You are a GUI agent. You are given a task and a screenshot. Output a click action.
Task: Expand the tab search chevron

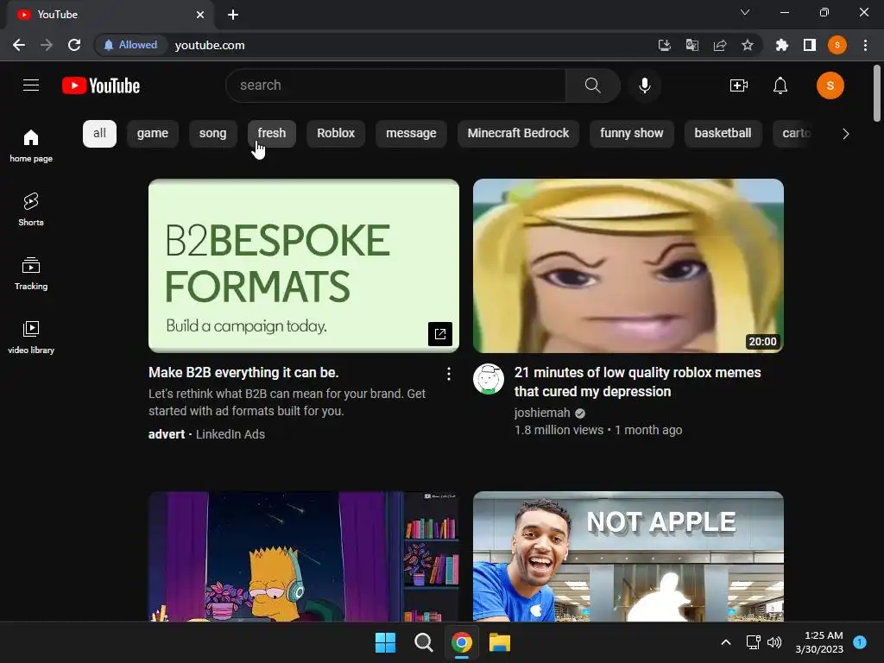(x=745, y=12)
